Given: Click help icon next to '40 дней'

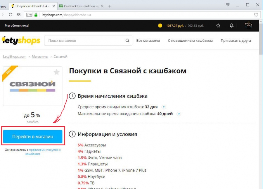Looking at the screenshot, I should [x=179, y=114].
